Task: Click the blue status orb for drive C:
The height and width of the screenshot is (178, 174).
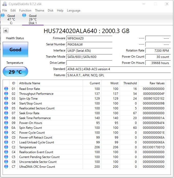Action: click(x=3, y=15)
